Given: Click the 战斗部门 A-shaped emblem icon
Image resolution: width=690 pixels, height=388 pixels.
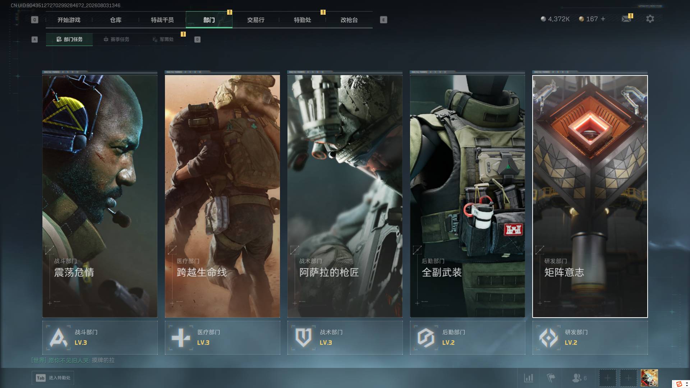Looking at the screenshot, I should 58,338.
